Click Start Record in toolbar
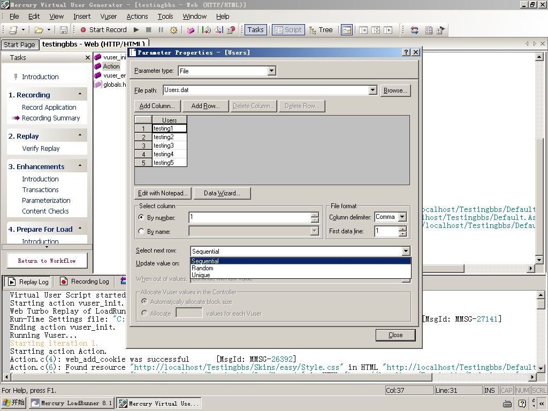 [x=103, y=30]
